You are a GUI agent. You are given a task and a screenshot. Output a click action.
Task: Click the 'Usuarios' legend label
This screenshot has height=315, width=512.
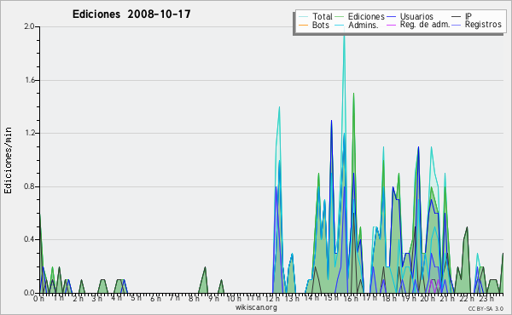coord(416,16)
